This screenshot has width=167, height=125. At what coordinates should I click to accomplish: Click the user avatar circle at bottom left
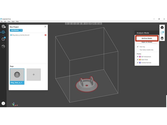[3, 103]
